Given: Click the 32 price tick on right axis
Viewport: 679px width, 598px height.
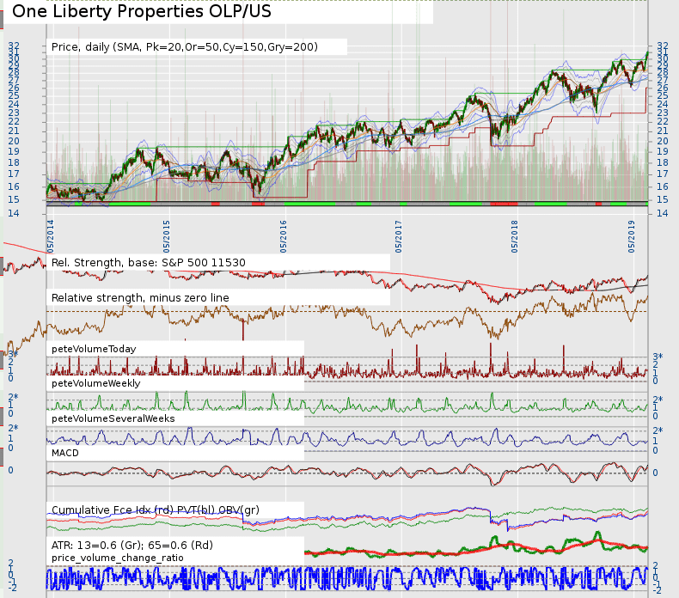Looking at the screenshot, I should [x=663, y=46].
